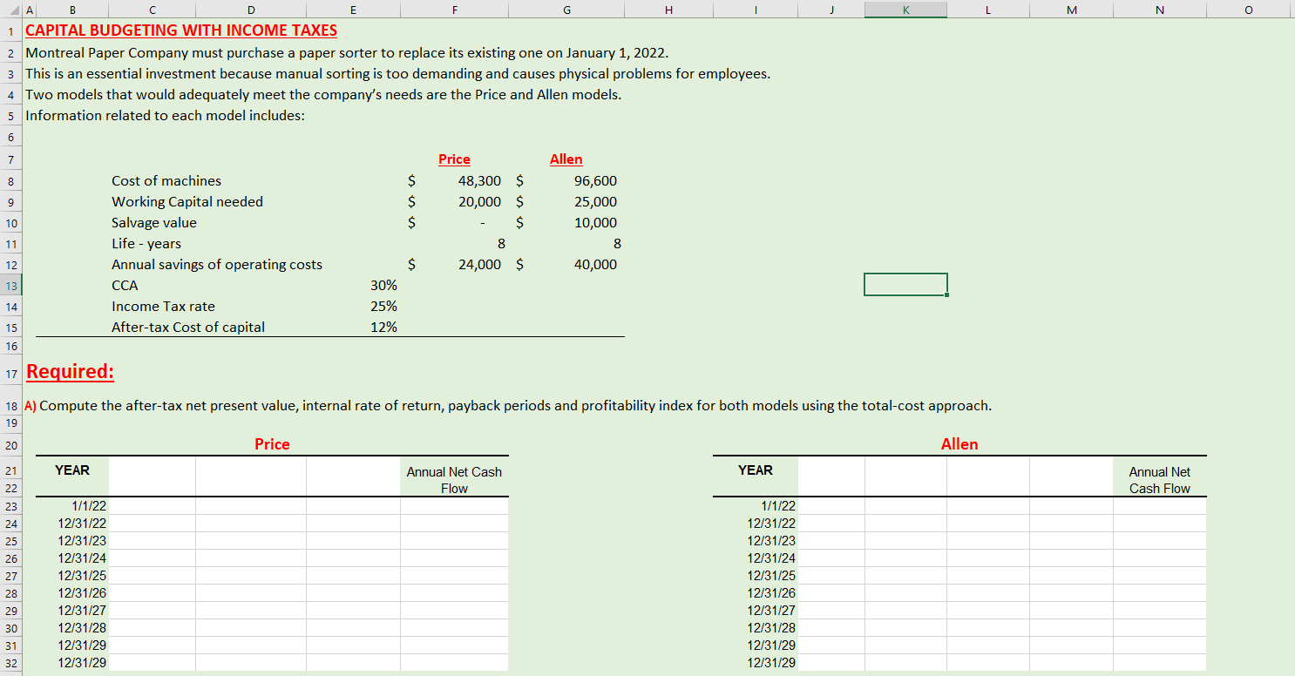Click the active selected cell K13

click(x=905, y=285)
